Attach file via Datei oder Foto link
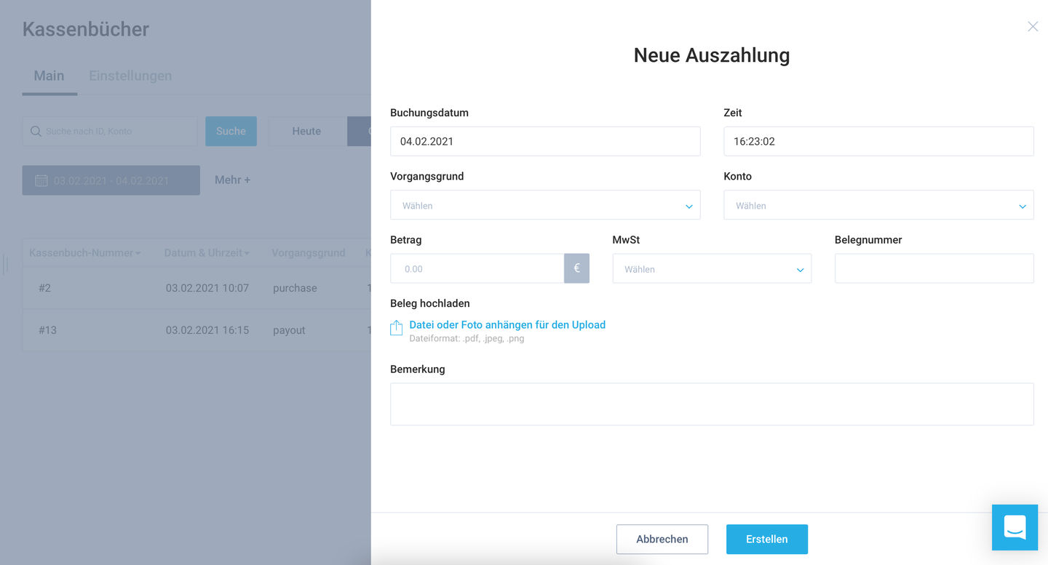The height and width of the screenshot is (565, 1048). tap(507, 325)
